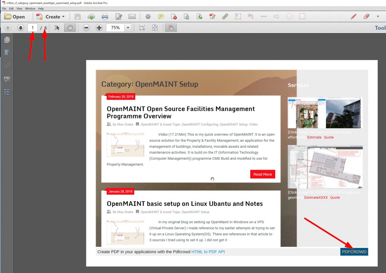
Task: Click the red Read More button
Action: pos(262,174)
